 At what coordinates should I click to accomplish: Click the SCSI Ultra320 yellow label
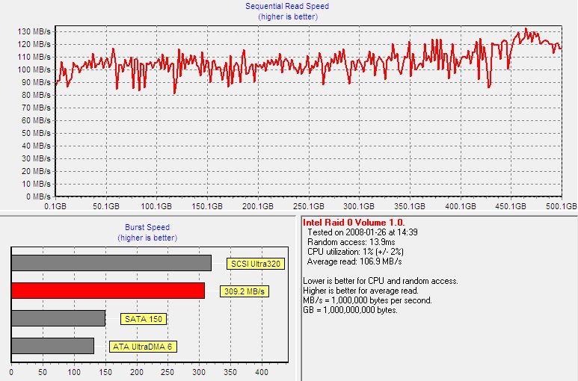point(255,264)
